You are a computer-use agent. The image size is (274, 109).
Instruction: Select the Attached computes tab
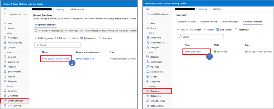click(x=253, y=22)
